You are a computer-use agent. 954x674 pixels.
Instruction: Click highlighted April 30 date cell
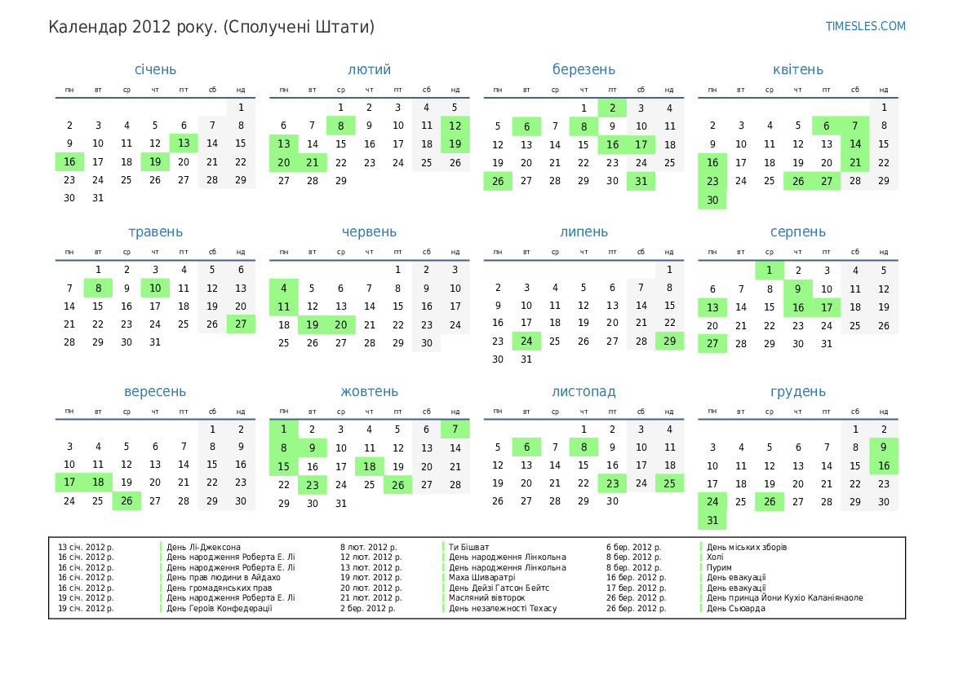coord(712,200)
